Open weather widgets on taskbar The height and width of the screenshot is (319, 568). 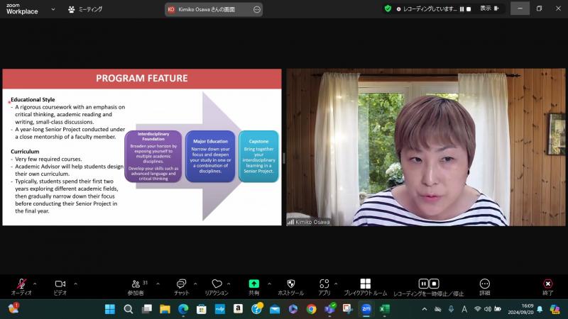pyautogui.click(x=13, y=308)
